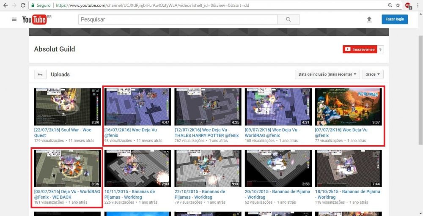Open the Chrome three-dot menu
Image resolution: width=423 pixels, height=216 pixels.
(418, 5)
